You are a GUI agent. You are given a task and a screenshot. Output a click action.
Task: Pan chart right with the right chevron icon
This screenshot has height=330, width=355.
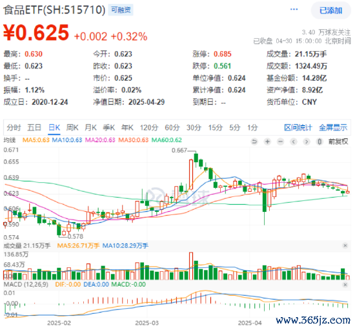[x=307, y=142]
